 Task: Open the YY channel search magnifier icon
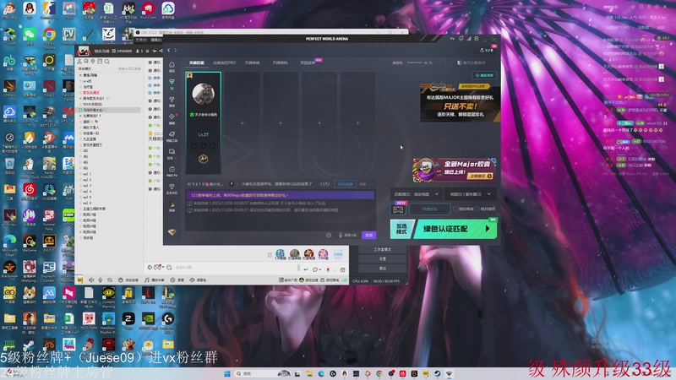107,62
